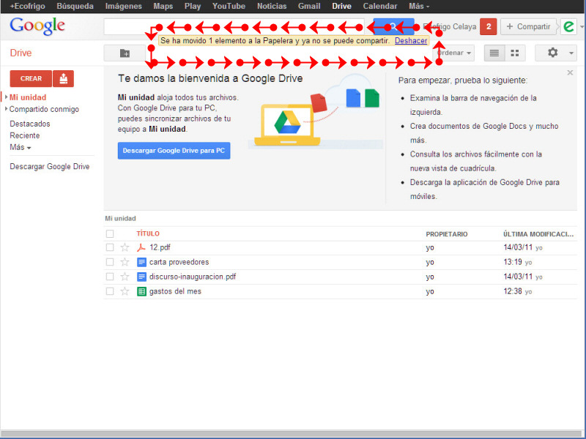The height and width of the screenshot is (439, 586).
Task: Click the green Ecofrigo profile avatar
Action: click(x=569, y=26)
